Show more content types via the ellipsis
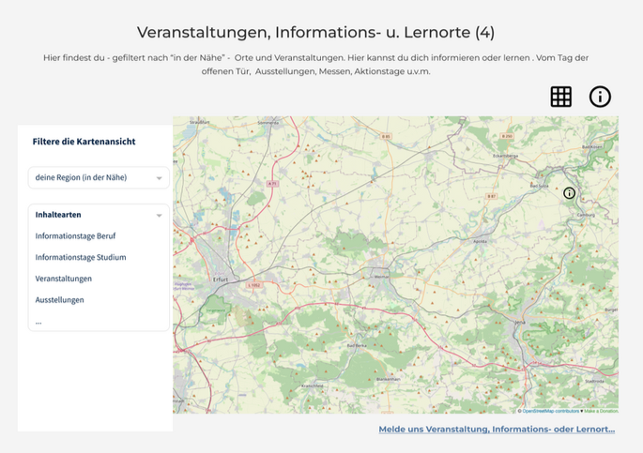Screen dimensions: 643x453 click(38, 321)
